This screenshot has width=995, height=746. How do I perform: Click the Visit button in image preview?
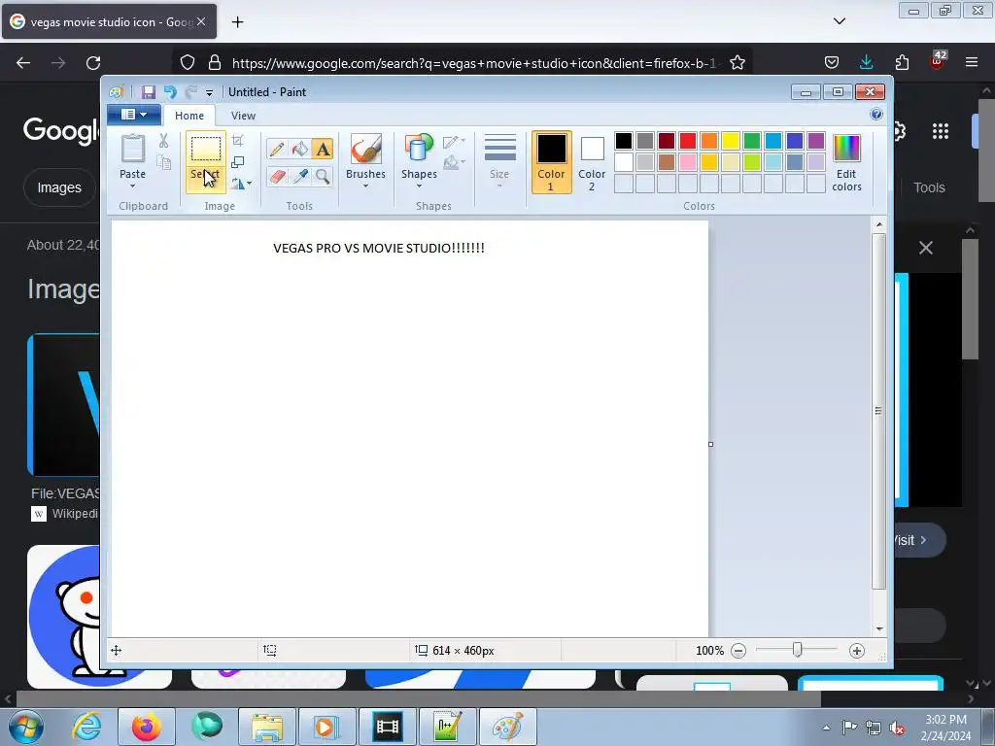[919, 540]
